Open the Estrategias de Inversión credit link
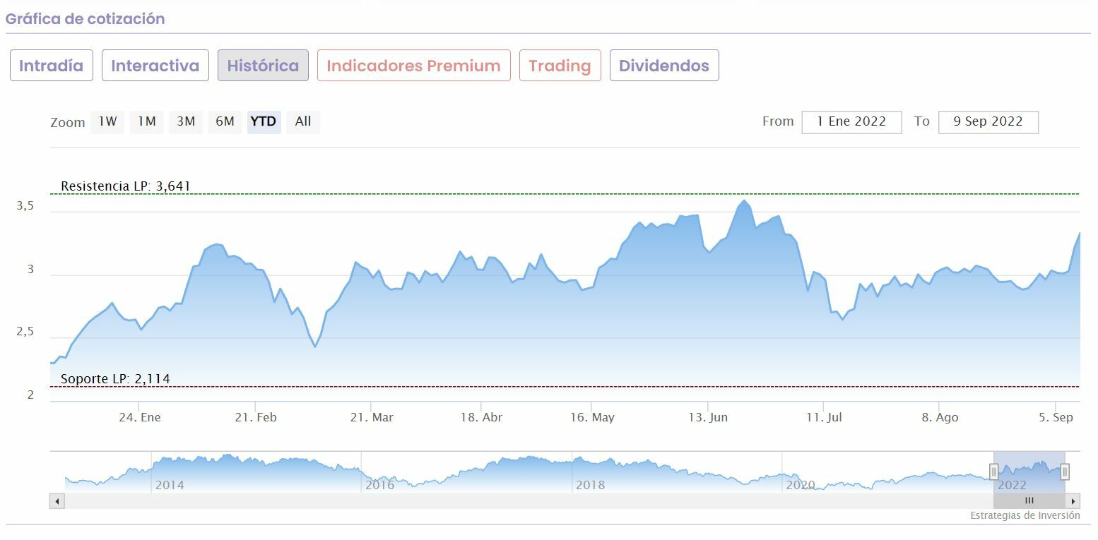 [x=1025, y=515]
